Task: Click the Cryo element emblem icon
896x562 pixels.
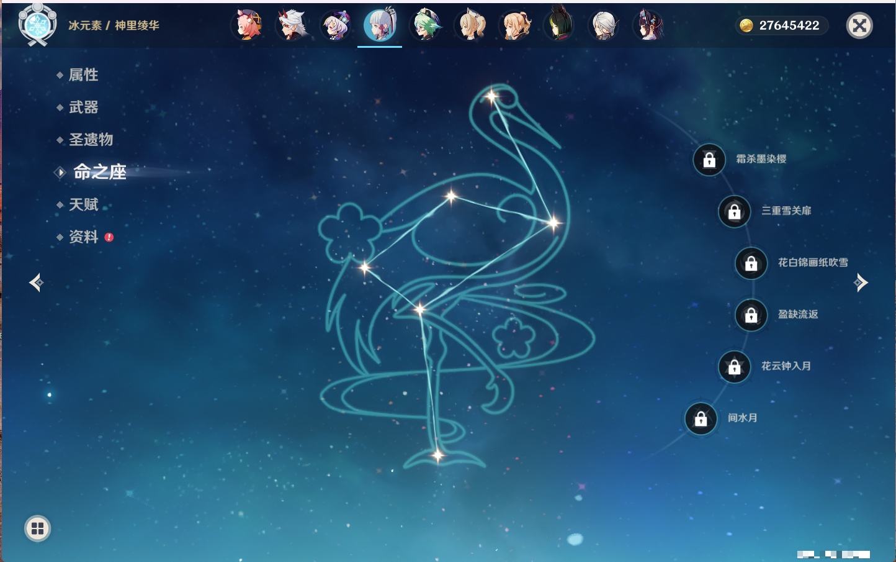Action: pyautogui.click(x=37, y=25)
